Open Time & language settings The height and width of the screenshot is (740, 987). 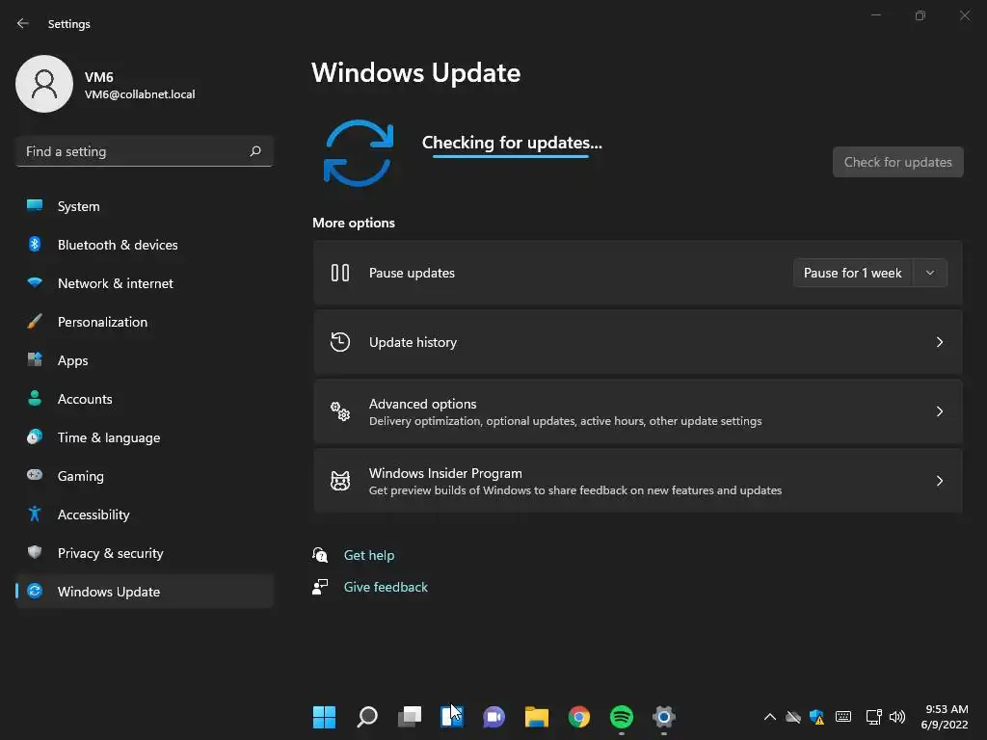pyautogui.click(x=145, y=437)
